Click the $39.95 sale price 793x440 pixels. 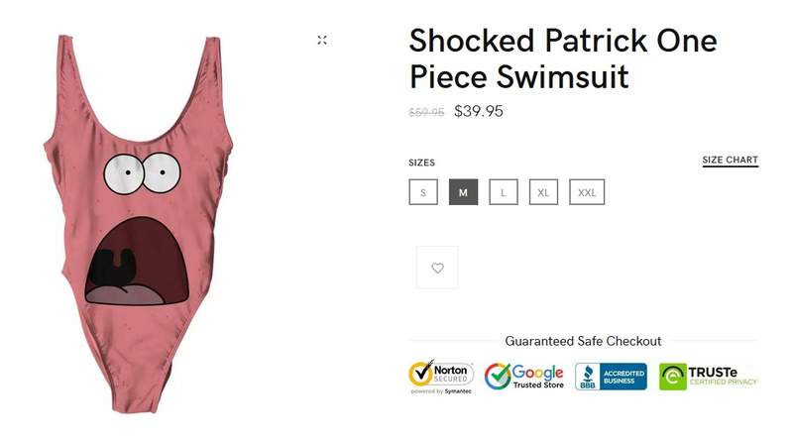click(479, 111)
